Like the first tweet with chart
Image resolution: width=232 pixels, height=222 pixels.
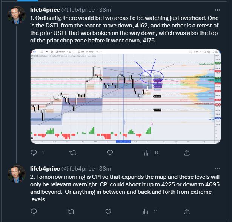(x=110, y=153)
